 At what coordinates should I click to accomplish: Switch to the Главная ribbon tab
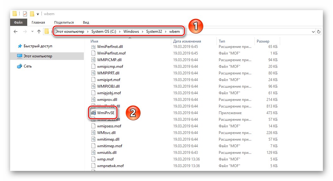38,22
